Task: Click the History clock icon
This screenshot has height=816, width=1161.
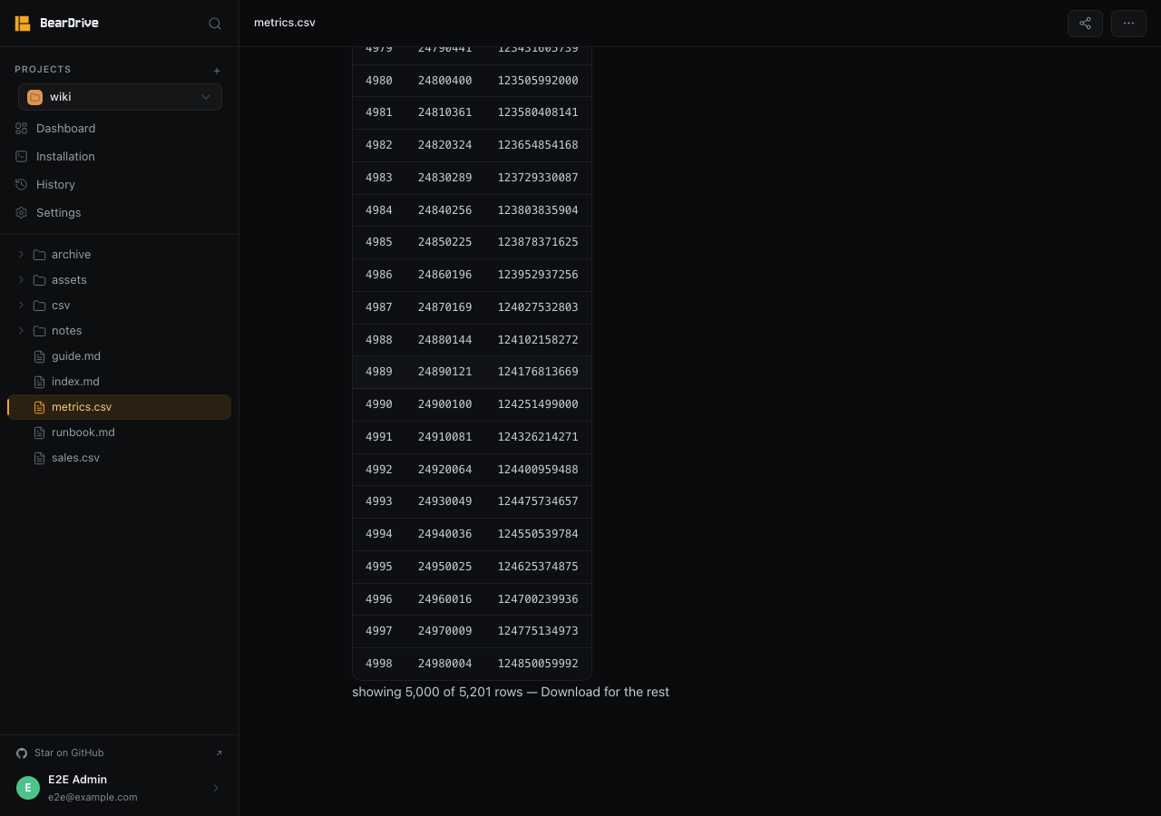Action: point(22,185)
